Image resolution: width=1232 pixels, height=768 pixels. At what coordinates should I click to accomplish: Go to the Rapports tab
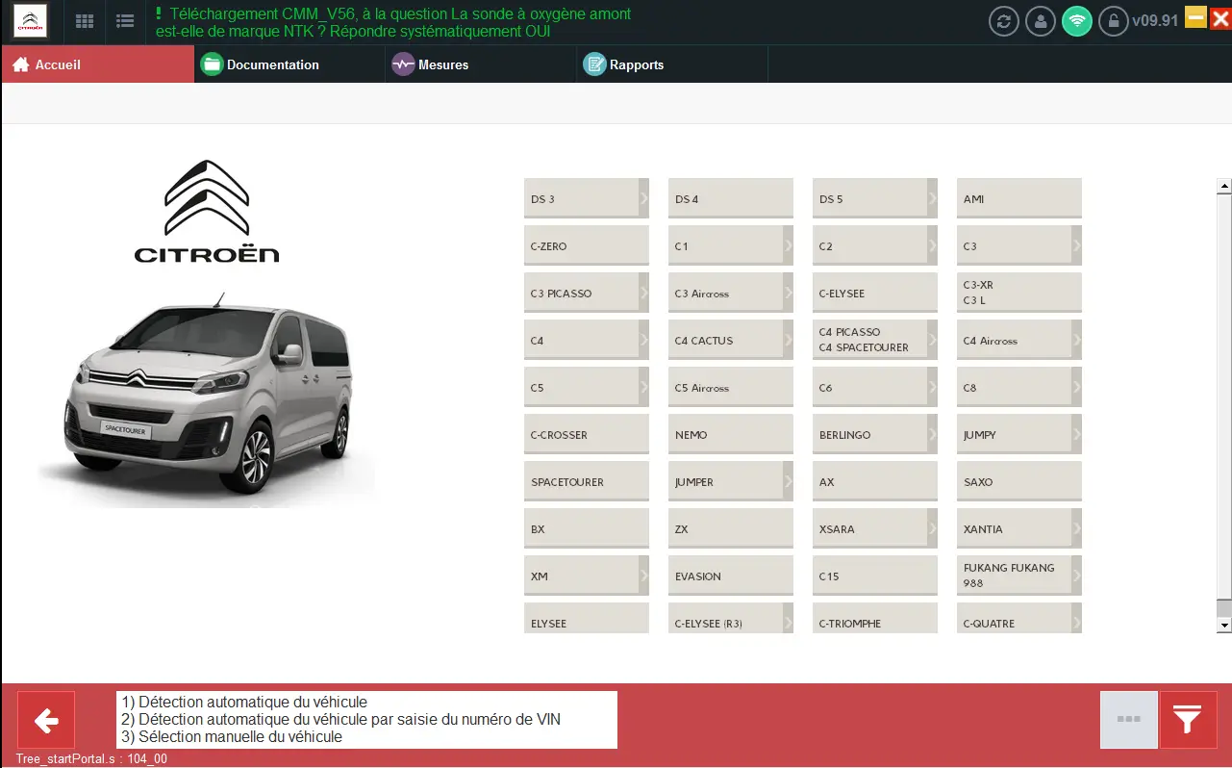[636, 64]
